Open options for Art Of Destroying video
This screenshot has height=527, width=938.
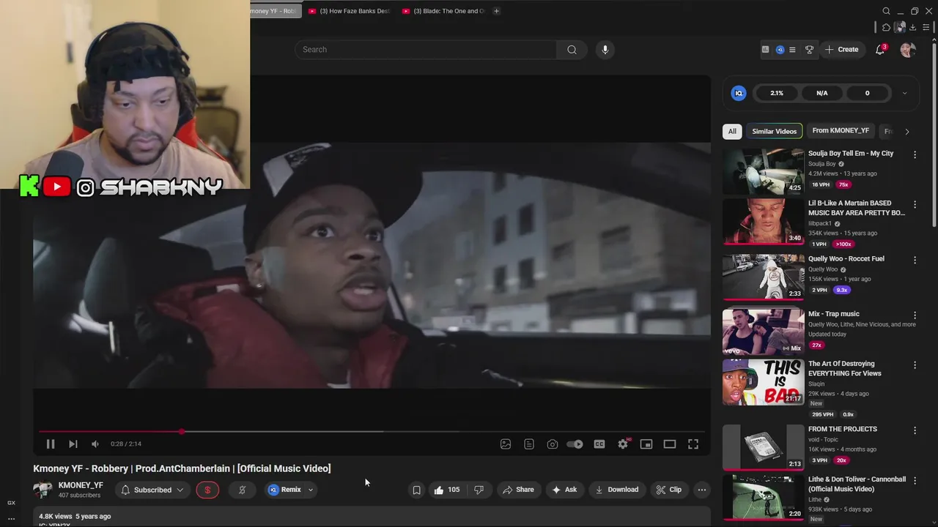point(915,365)
